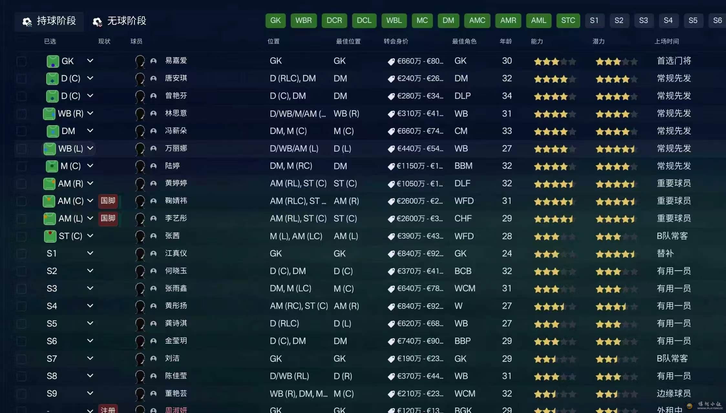This screenshot has width=726, height=413.
Task: Click the small profile icon beside 江真仪
Action: [x=153, y=254]
